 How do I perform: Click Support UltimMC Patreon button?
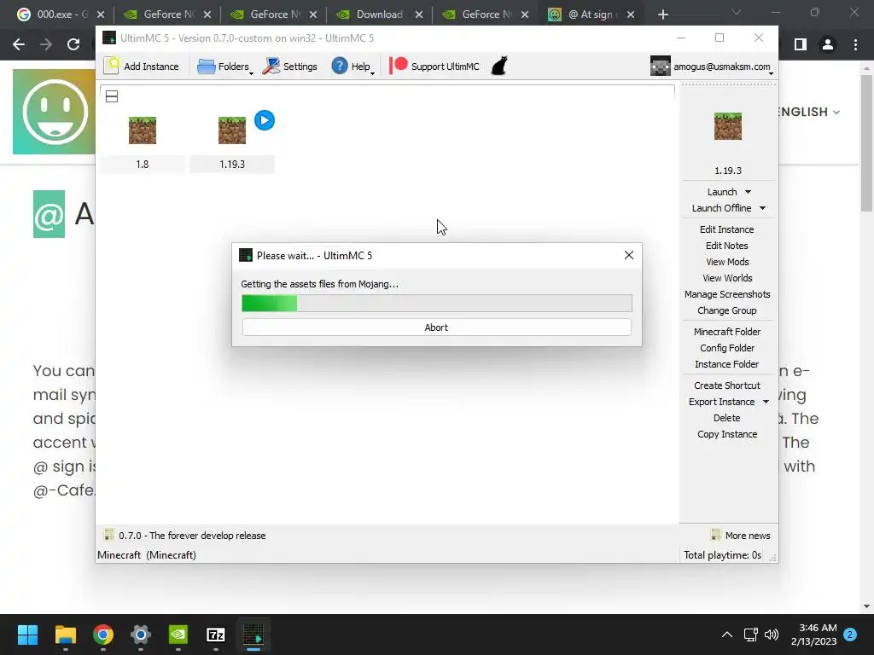coord(434,67)
